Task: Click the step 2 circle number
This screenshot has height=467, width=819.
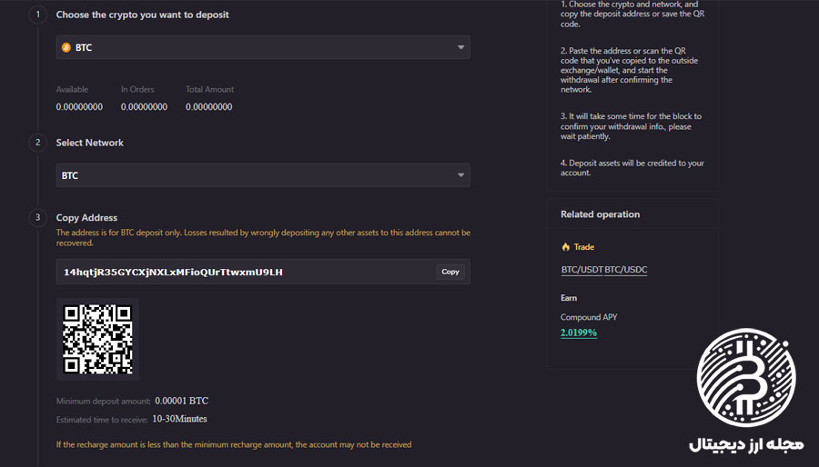Action: (x=37, y=143)
